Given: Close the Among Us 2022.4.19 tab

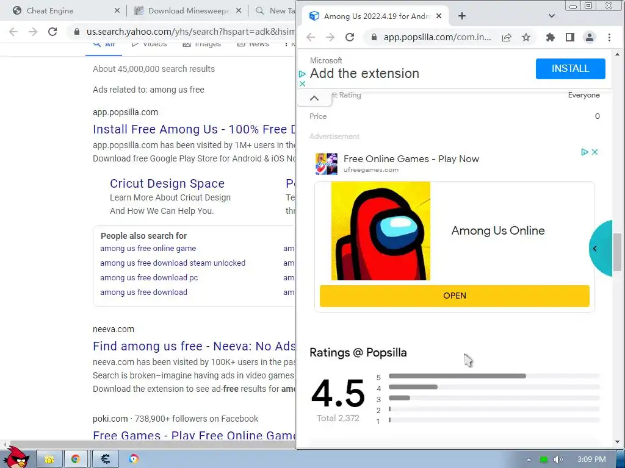Looking at the screenshot, I should pyautogui.click(x=439, y=16).
